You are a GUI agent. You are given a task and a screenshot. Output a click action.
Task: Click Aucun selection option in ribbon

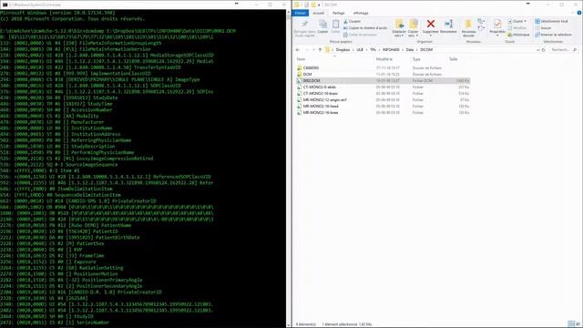click(543, 28)
